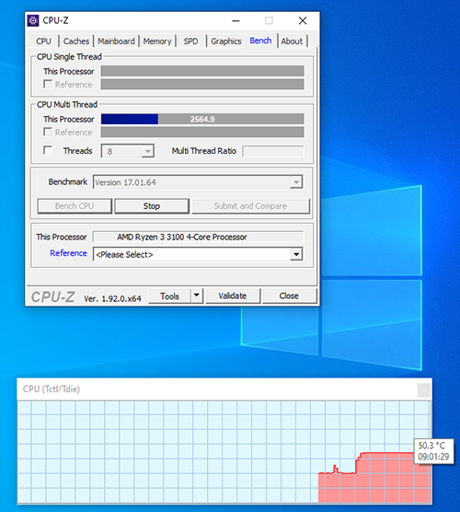Switch to the Memory tab
The width and height of the screenshot is (460, 512).
click(157, 41)
